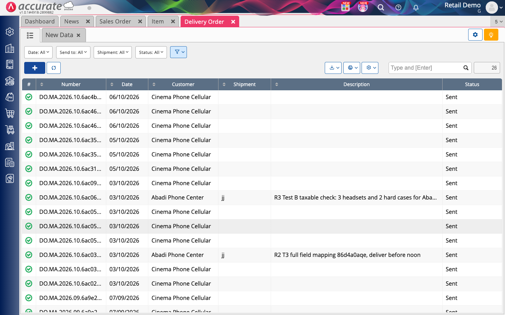
Task: Sort by Shipment column header
Action: (244, 84)
